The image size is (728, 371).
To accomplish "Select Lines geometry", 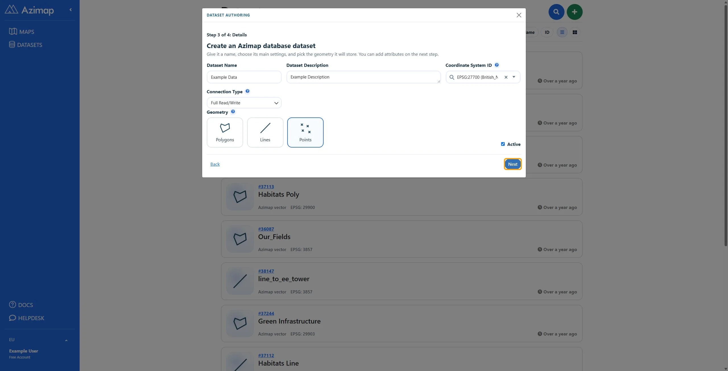I will 265,132.
